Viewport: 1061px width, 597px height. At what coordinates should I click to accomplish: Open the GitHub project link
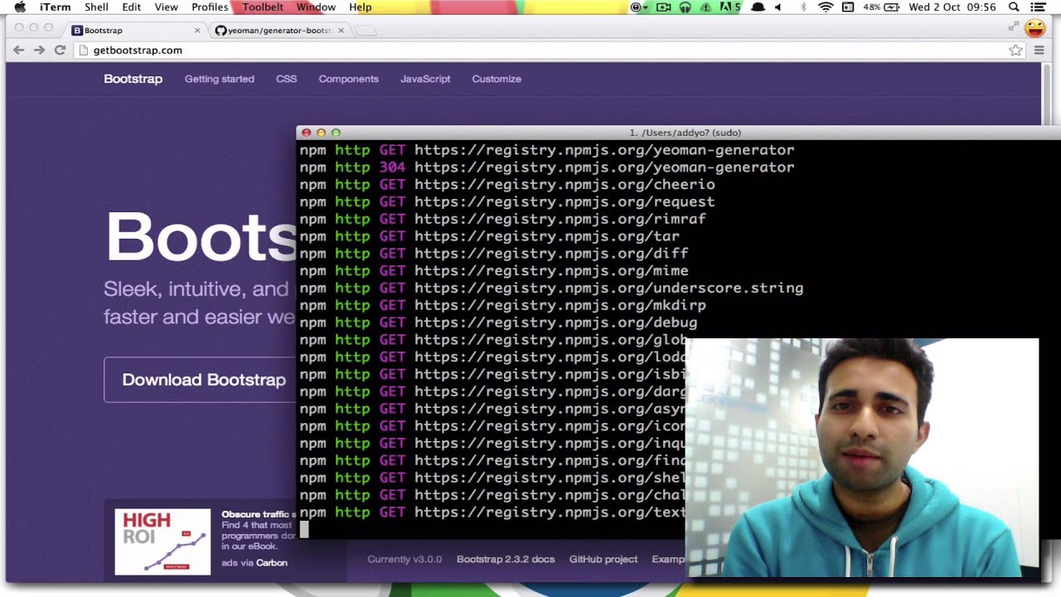(x=603, y=559)
